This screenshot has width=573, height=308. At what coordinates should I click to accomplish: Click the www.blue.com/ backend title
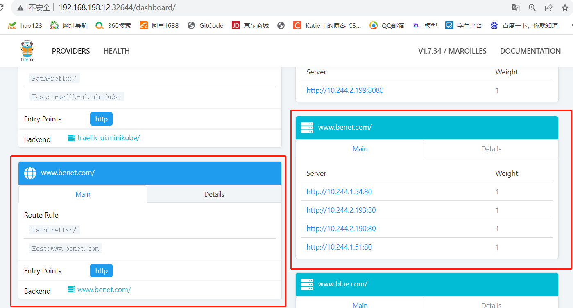click(342, 284)
